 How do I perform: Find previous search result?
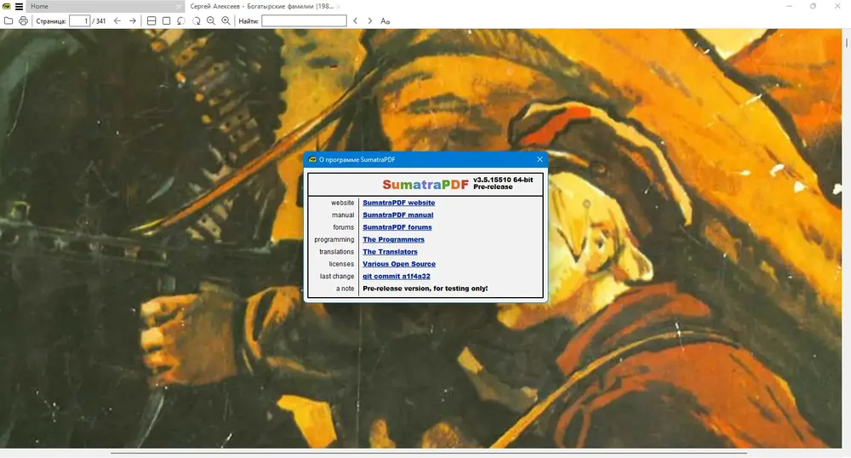356,20
